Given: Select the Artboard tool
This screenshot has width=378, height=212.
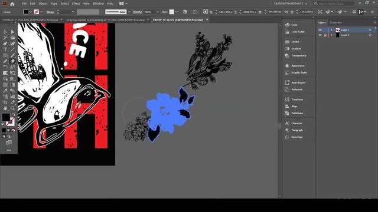Looking at the screenshot, I should coord(5,102).
